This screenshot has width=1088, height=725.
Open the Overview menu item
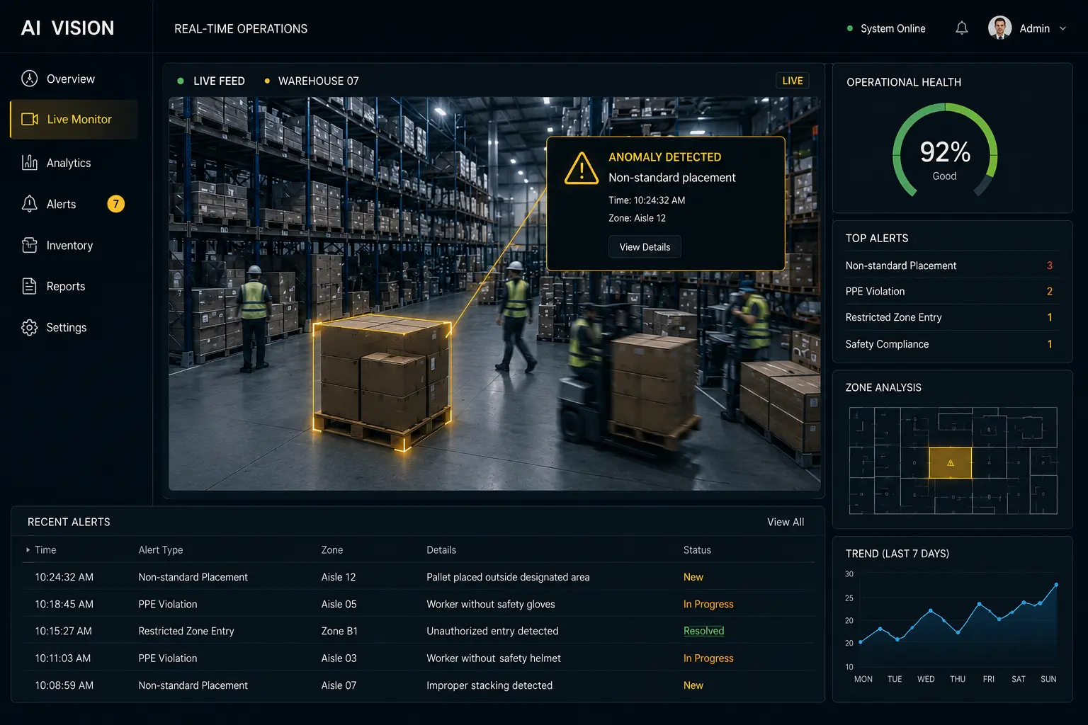tap(74, 79)
